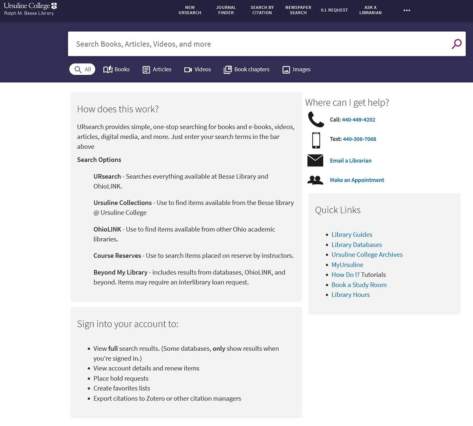Open Newspaper Search
This screenshot has width=473, height=426.
coord(298,10)
